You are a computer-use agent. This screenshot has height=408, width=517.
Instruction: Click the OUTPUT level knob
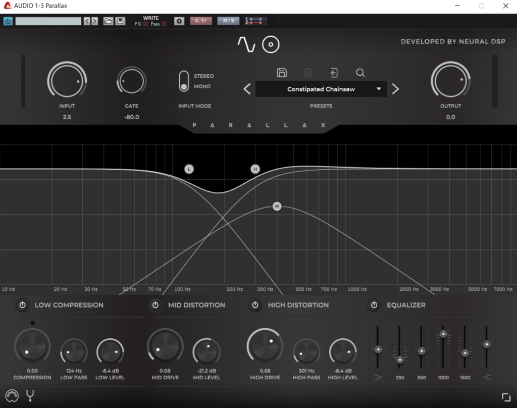450,81
